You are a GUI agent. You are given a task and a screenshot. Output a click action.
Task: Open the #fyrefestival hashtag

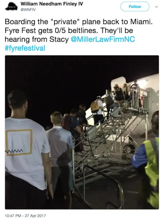25,48
